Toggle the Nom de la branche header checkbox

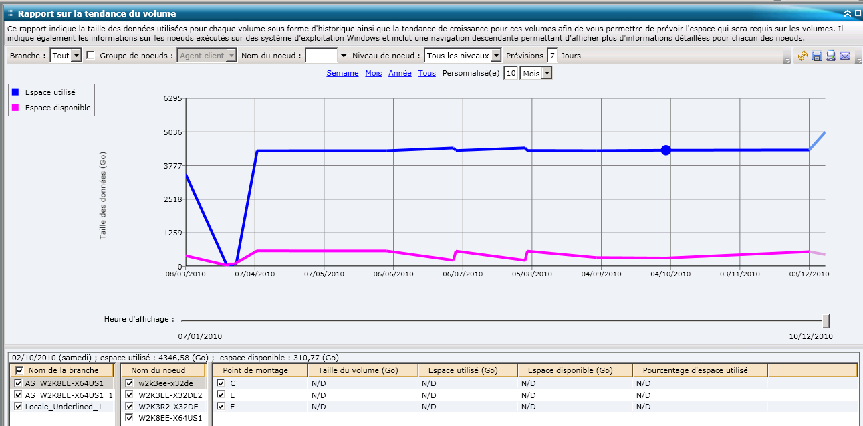[x=19, y=370]
